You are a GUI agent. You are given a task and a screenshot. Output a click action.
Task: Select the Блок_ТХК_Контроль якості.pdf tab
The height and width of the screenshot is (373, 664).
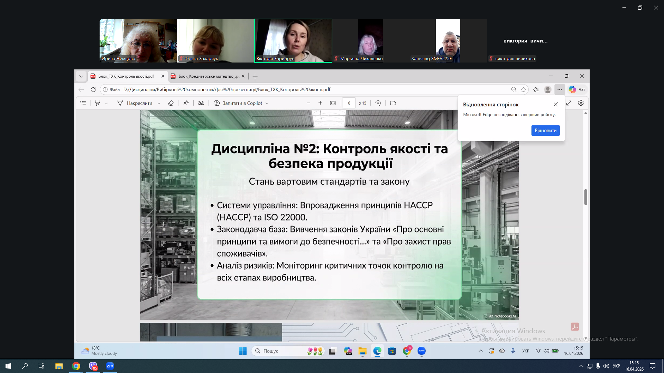126,76
